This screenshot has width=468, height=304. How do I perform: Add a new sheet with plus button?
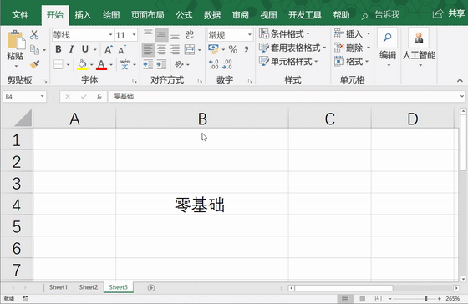pos(151,288)
